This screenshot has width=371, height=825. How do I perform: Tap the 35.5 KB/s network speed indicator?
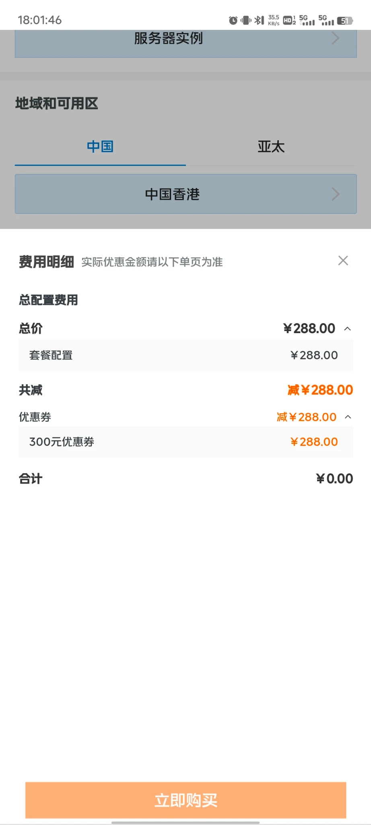pos(274,20)
